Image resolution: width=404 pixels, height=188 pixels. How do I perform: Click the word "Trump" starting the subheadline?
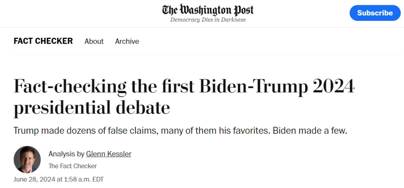point(26,131)
